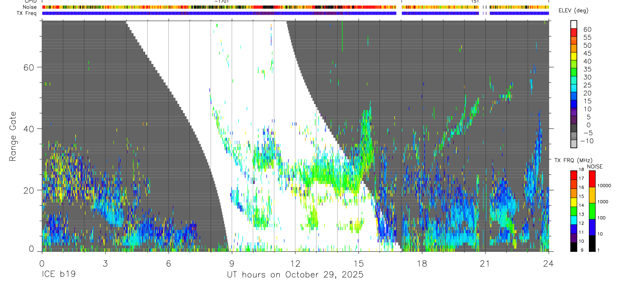The height and width of the screenshot is (285, 617).
Task: Click the white top swatch of ELEV colorbar
Action: click(574, 25)
